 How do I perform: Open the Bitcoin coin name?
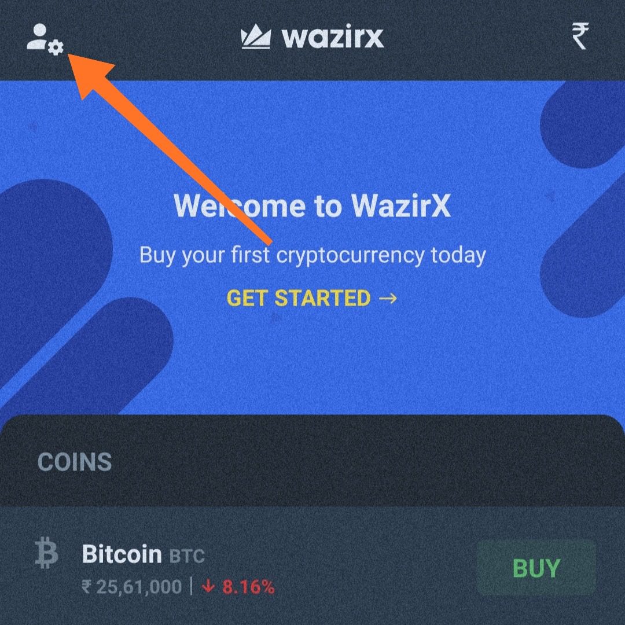point(122,554)
